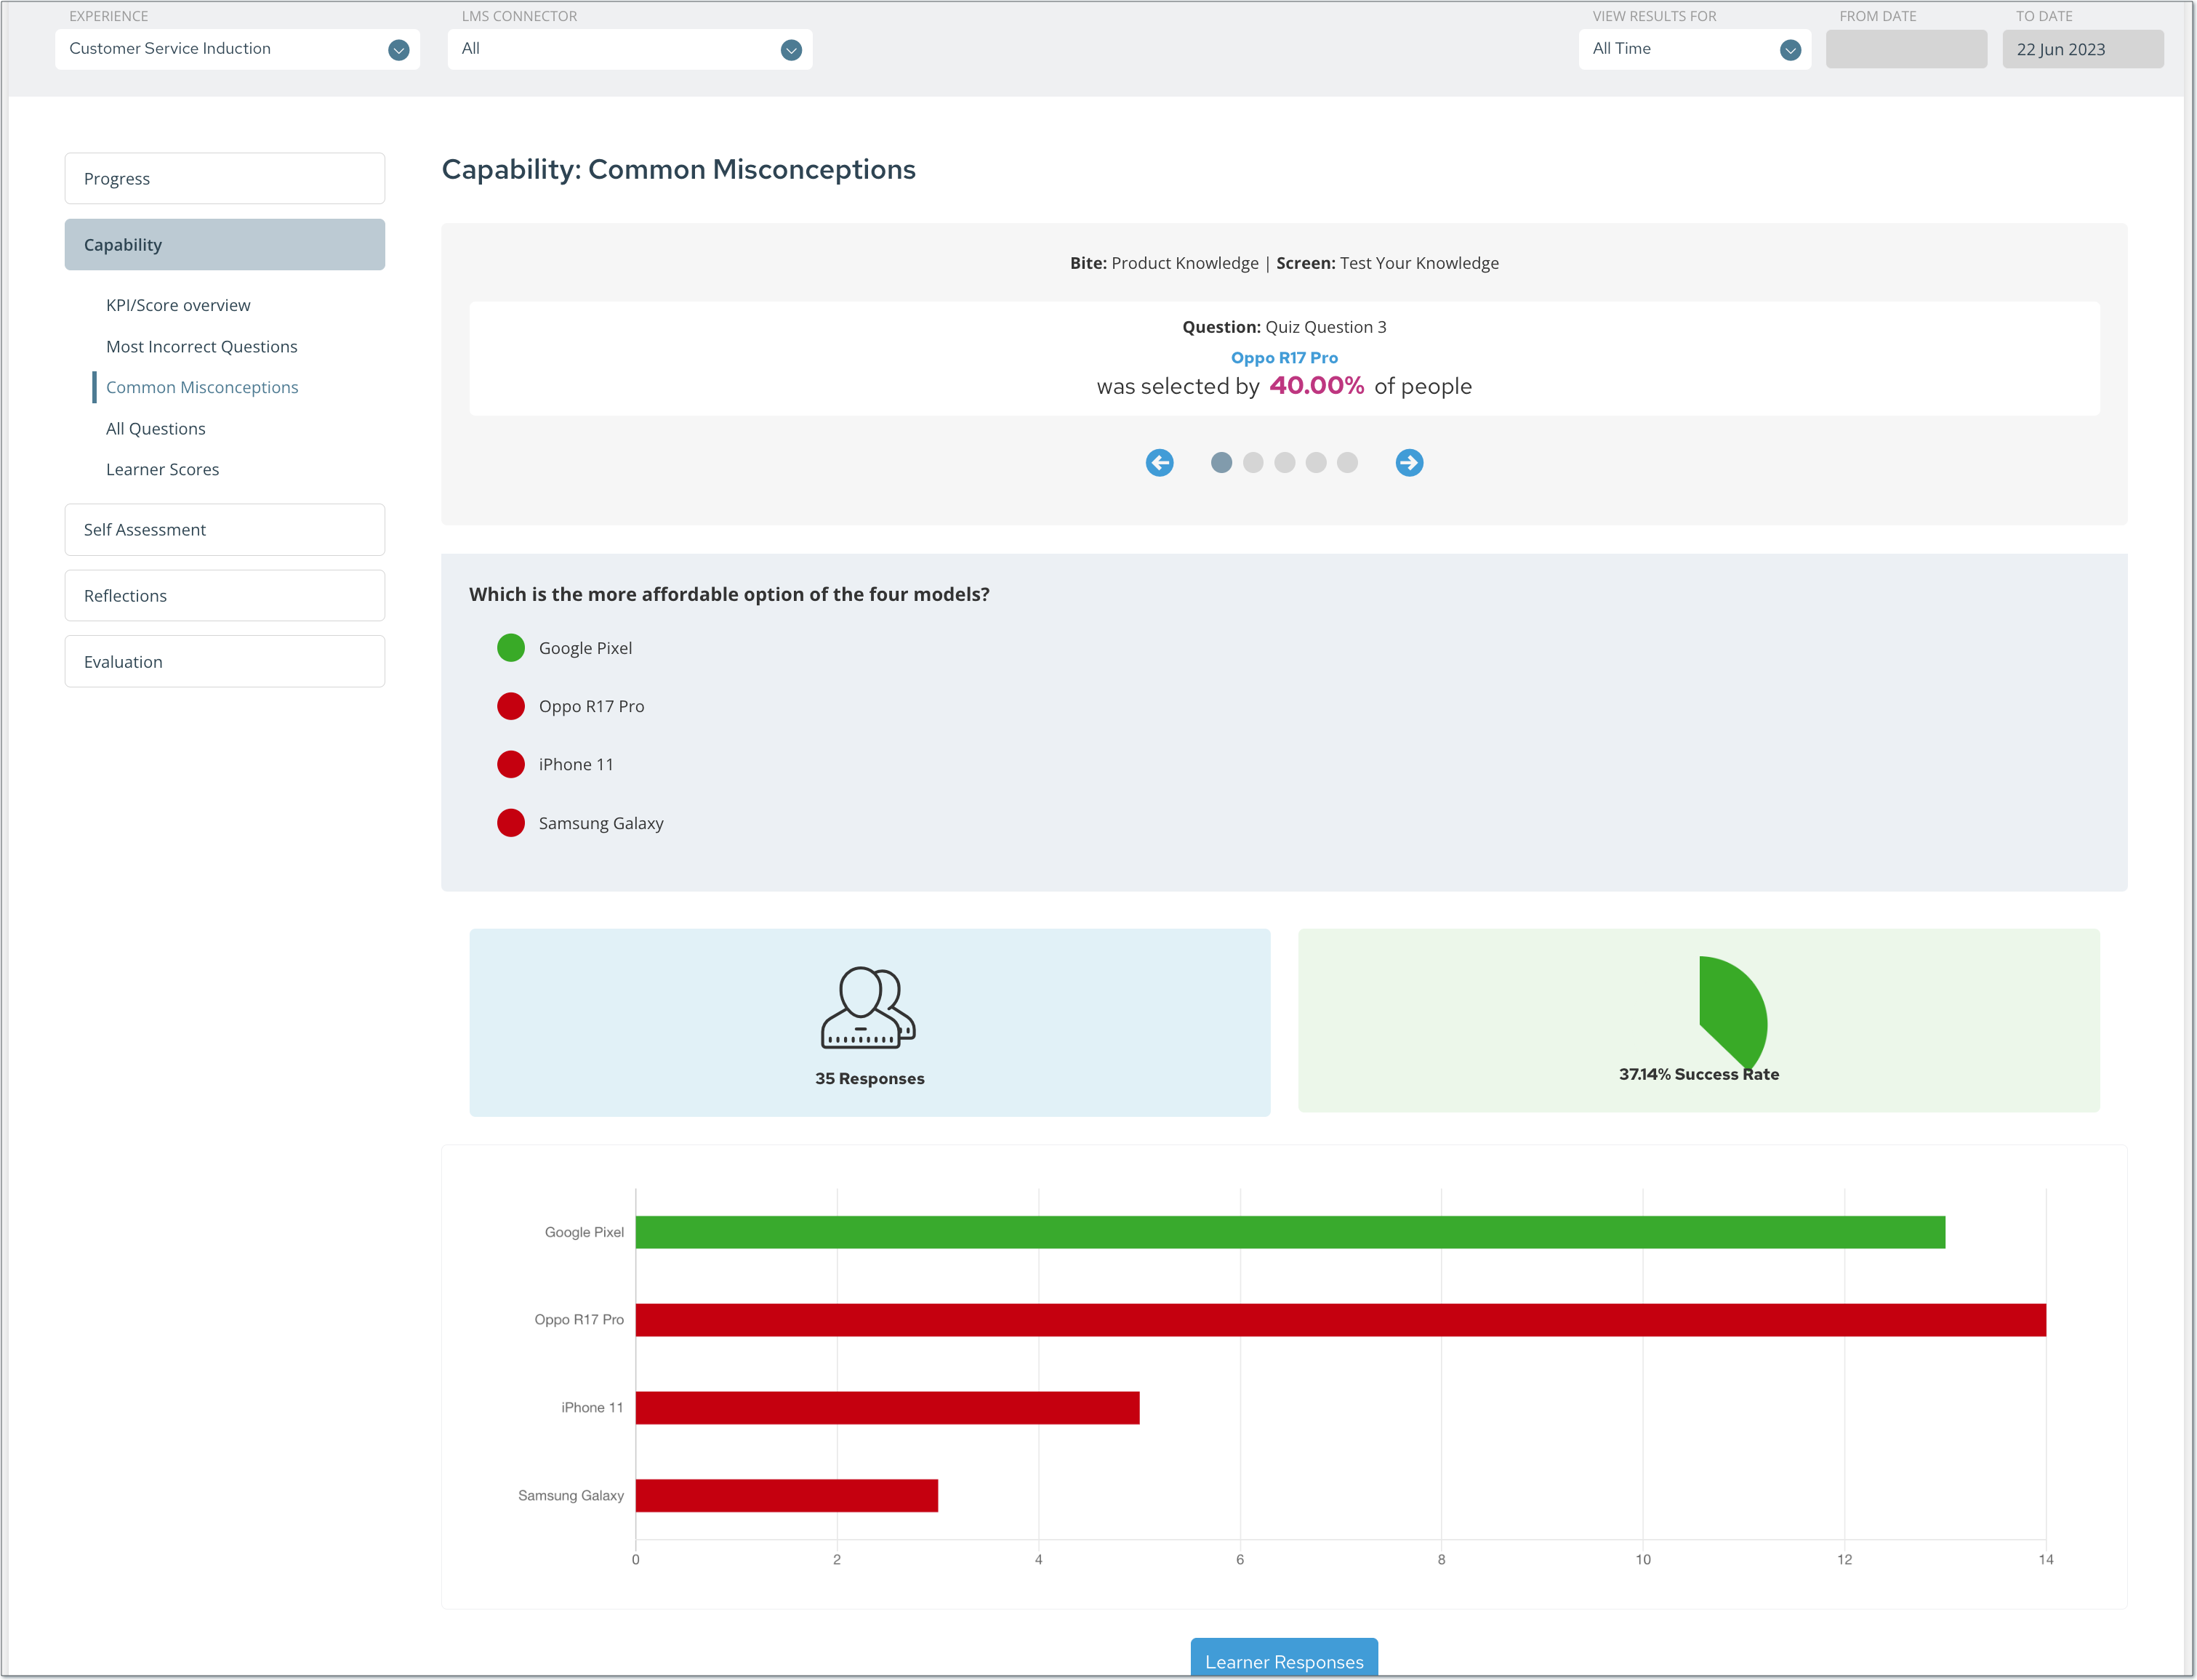Select the fifth carousel dot
Viewport: 2197px width, 1680px height.
pos(1348,462)
